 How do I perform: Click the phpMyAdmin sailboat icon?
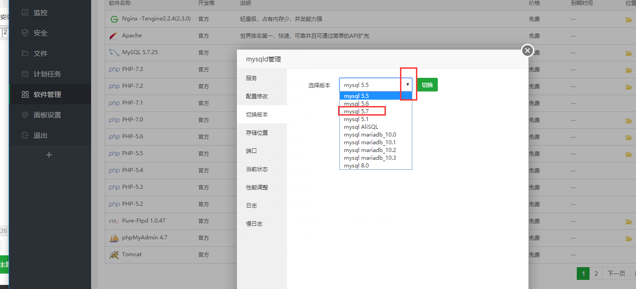[x=114, y=238]
